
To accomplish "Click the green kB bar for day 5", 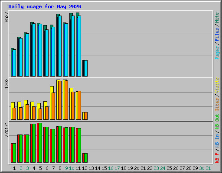I will click(40, 143).
